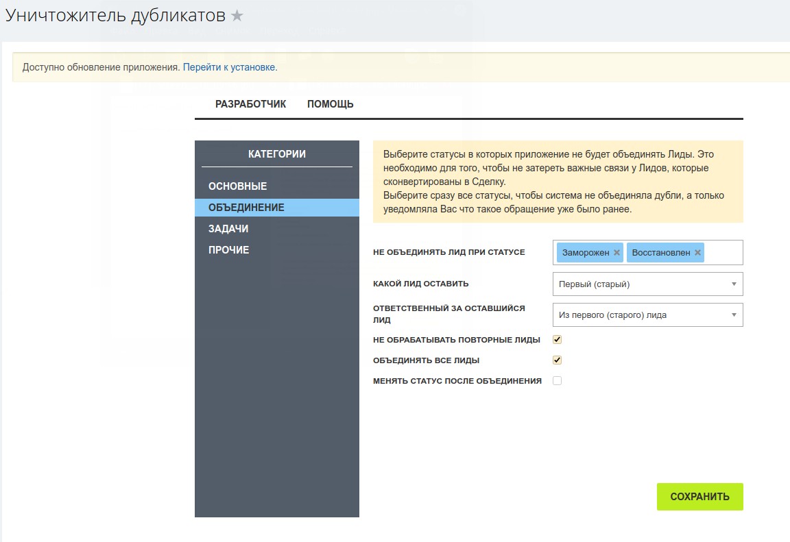Switch to the Разработчик tab
790x542 pixels.
tap(250, 104)
